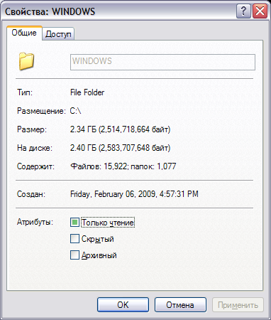Confirm with the OK button
Screen dimensions: 271x320
tap(123, 305)
